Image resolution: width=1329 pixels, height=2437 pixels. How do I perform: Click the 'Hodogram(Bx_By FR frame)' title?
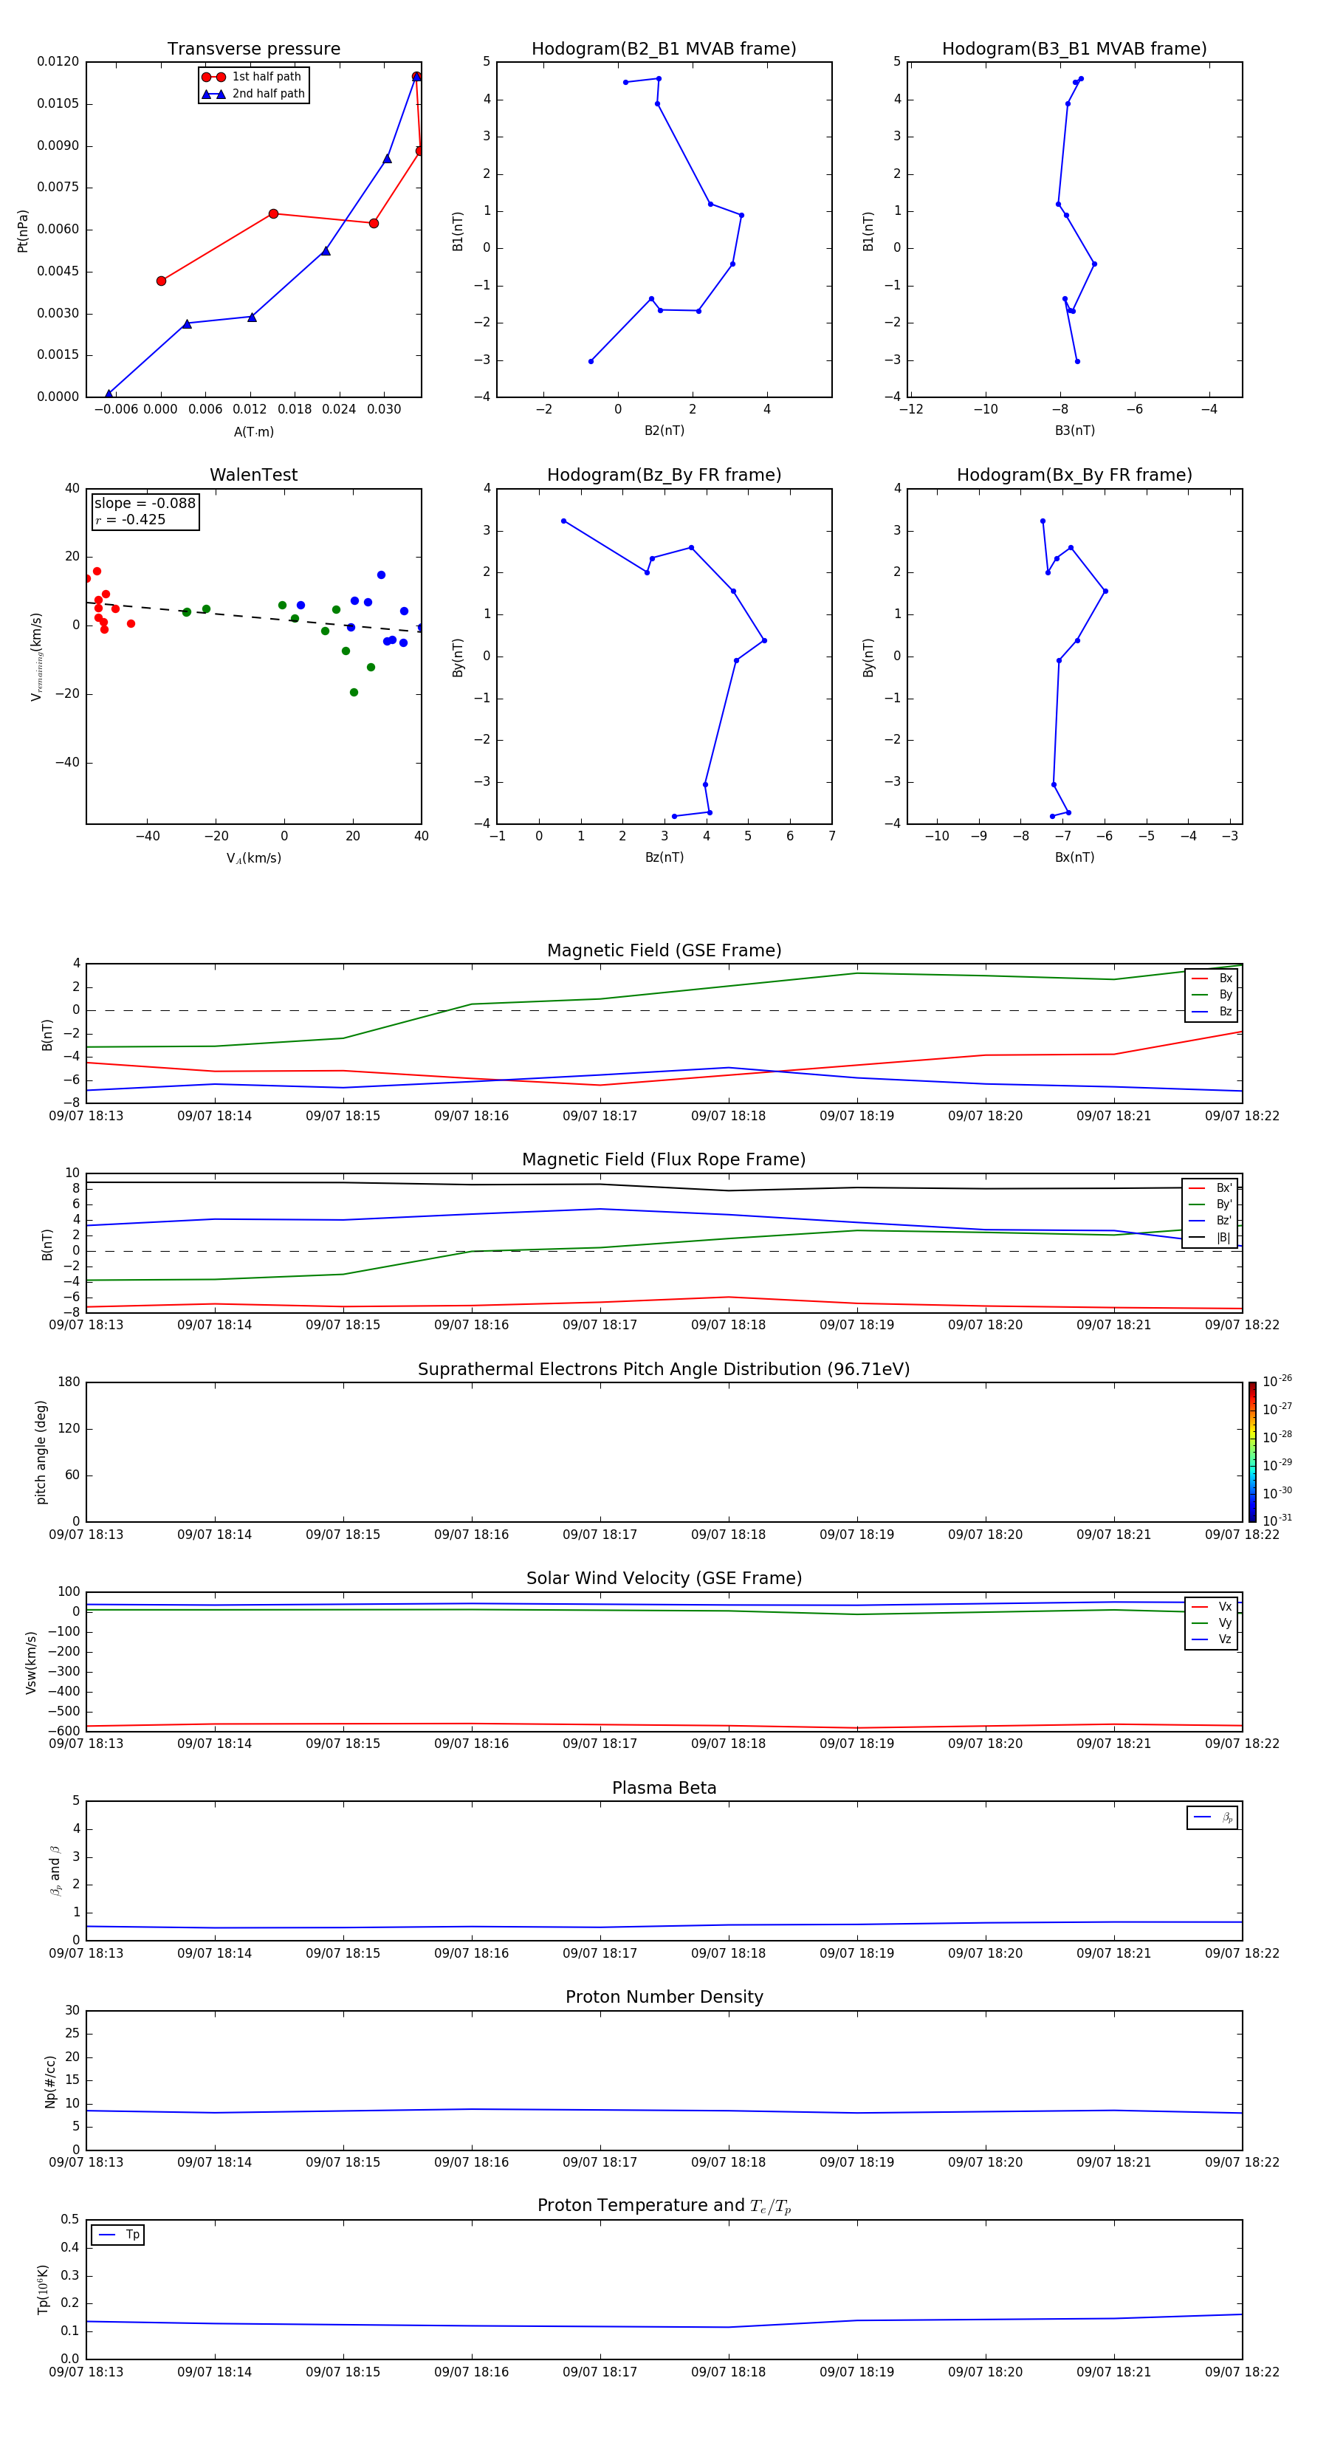[x=1074, y=475]
